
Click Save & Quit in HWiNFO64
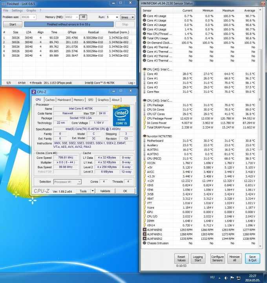[252, 259]
